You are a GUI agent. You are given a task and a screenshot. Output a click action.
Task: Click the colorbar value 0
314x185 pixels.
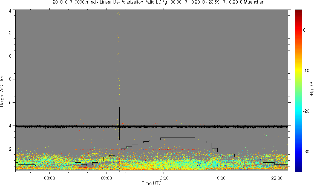(304, 30)
